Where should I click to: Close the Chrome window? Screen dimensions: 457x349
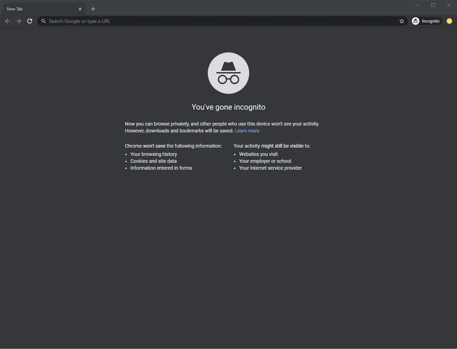449,5
